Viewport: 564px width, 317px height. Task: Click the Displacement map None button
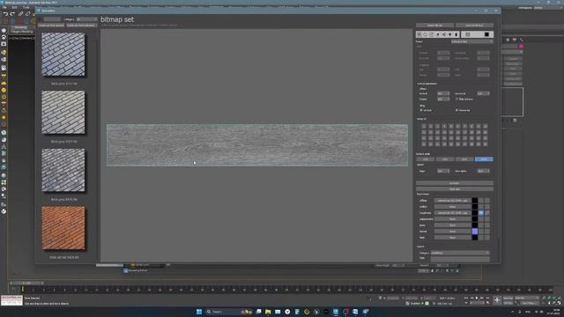pyautogui.click(x=452, y=219)
